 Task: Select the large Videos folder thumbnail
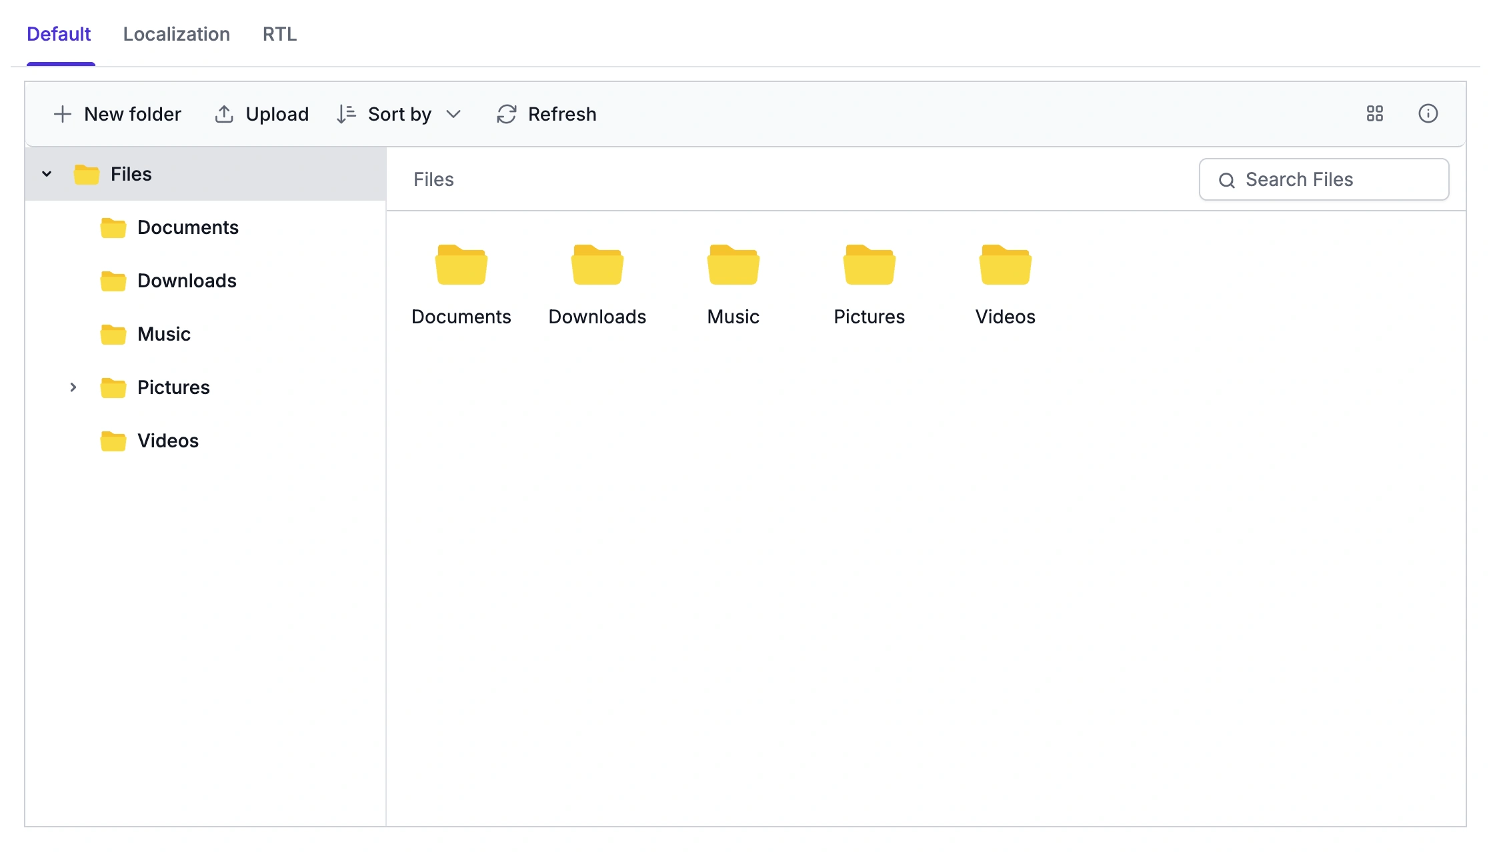[1006, 265]
